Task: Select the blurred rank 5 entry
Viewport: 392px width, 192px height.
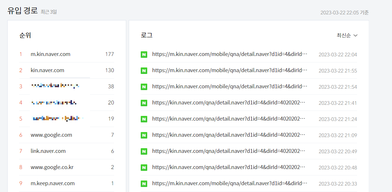Action: [58, 119]
